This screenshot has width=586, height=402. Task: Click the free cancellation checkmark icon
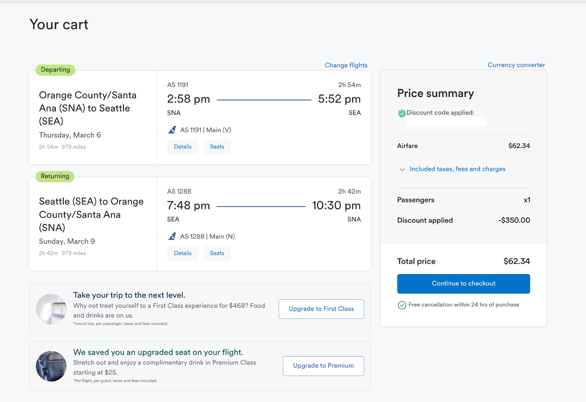point(402,305)
